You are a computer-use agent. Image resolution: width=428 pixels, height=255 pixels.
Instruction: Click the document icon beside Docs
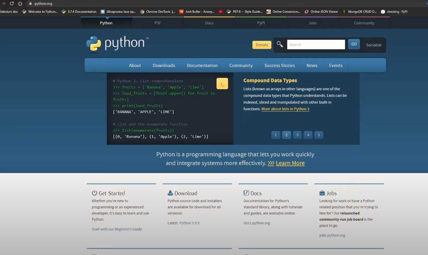[245, 193]
